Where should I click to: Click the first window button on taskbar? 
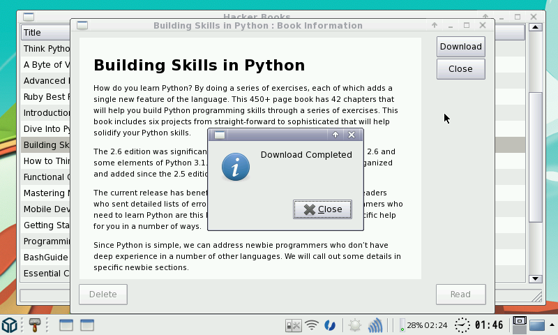tap(66, 325)
